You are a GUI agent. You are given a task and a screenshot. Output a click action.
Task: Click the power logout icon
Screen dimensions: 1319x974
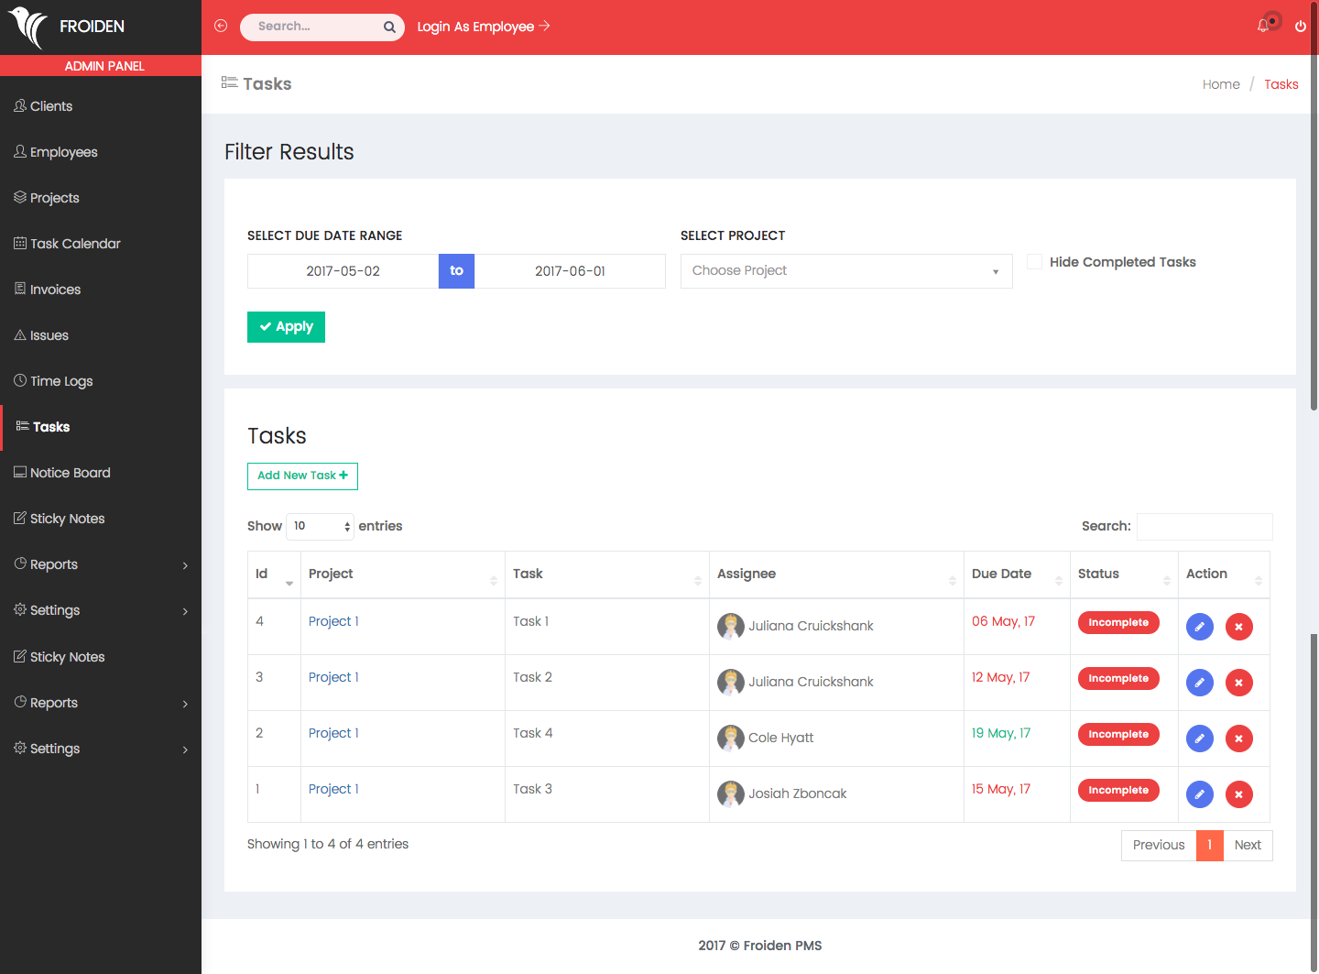tap(1300, 27)
